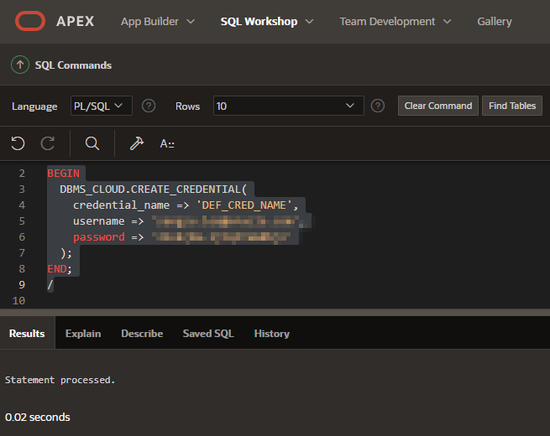550x436 pixels.
Task: Switch to the Describe tab
Action: pos(142,334)
